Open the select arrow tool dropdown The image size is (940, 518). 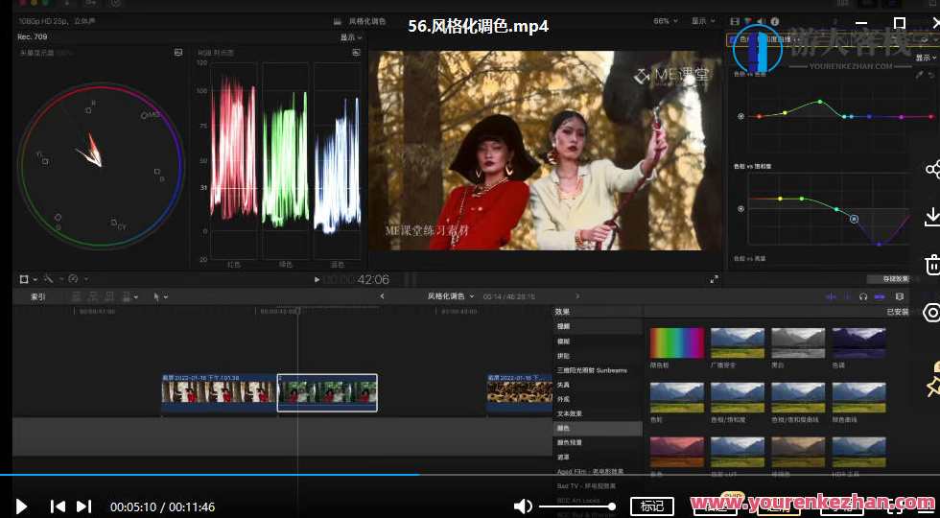[x=160, y=296]
